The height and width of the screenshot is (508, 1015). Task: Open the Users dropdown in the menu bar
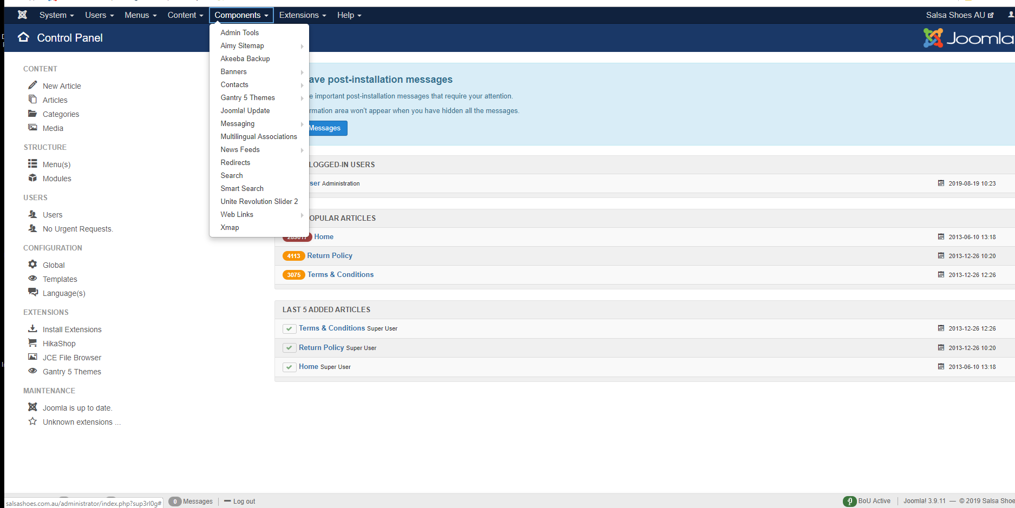(99, 15)
